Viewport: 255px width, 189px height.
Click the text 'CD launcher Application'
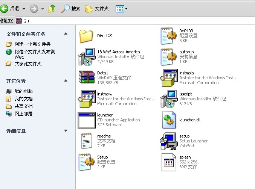point(119,120)
